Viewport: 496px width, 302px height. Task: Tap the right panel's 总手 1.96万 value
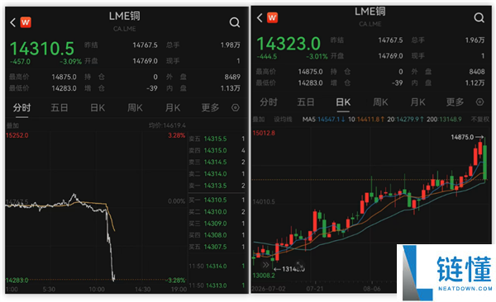tap(475, 40)
